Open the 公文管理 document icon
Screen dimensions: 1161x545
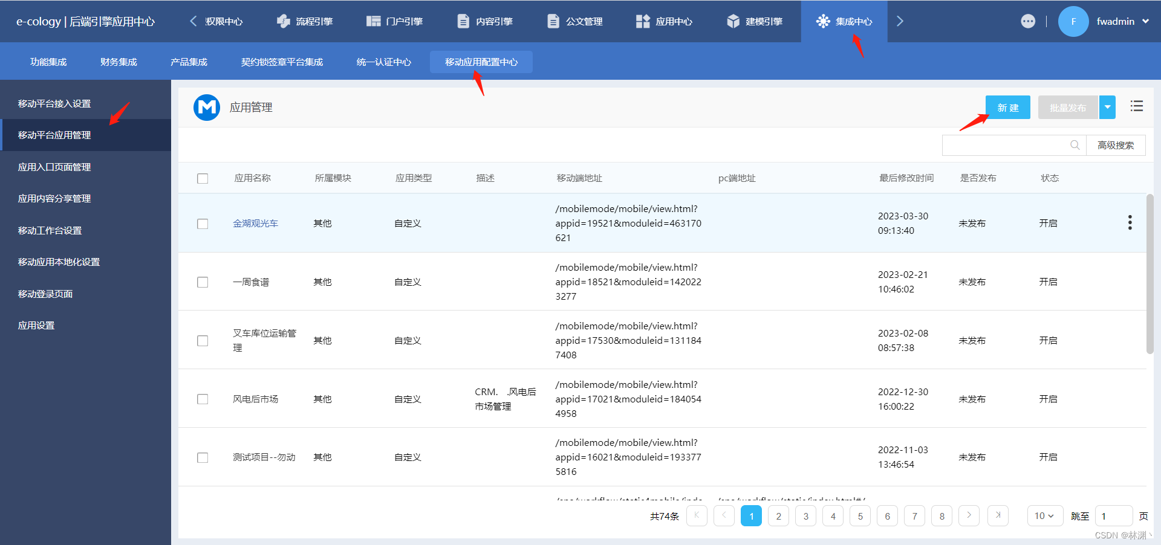pos(553,21)
